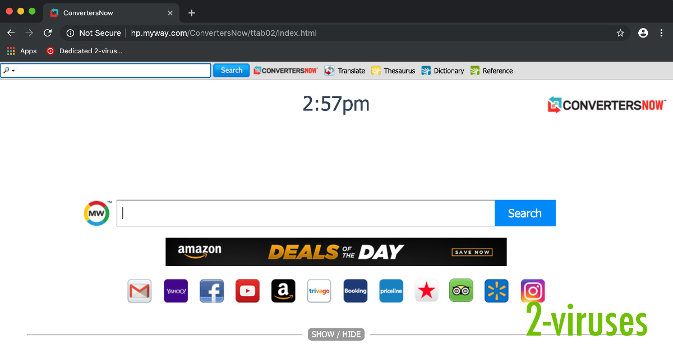Viewport: 673px width, 358px height.
Task: Open Gmail from the quick links
Action: coord(139,291)
